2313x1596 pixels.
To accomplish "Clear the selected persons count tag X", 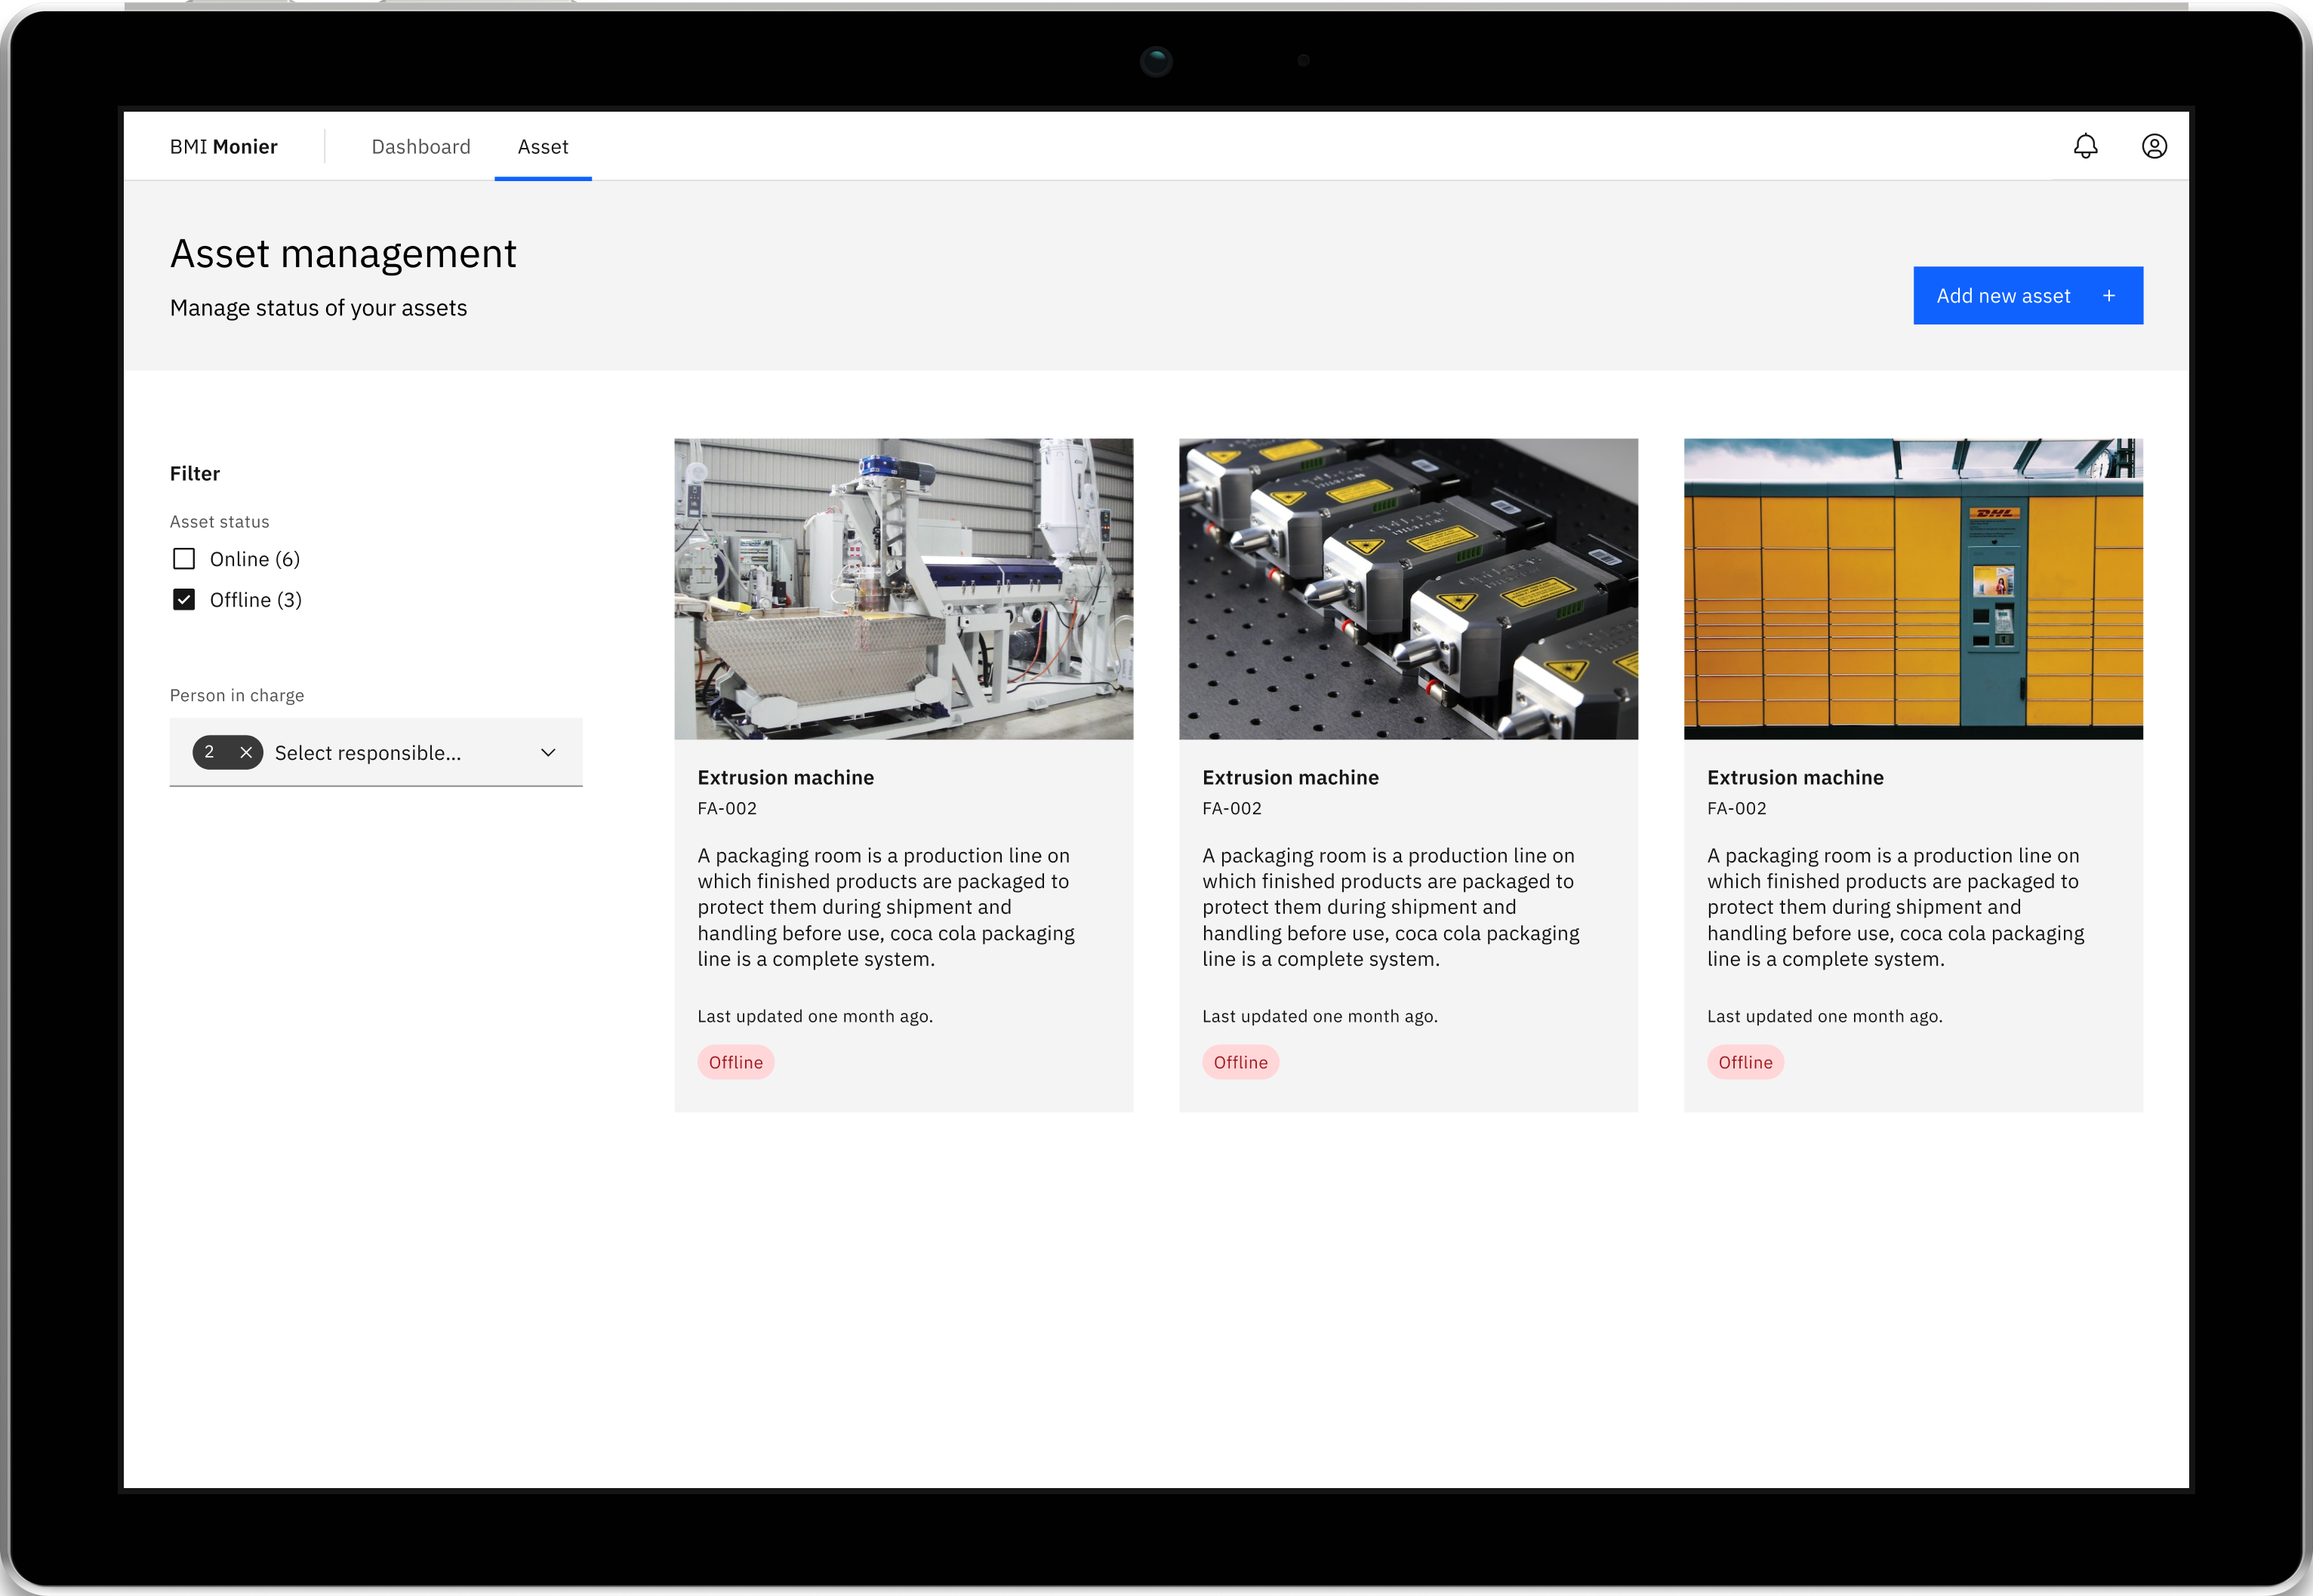I will click(246, 752).
